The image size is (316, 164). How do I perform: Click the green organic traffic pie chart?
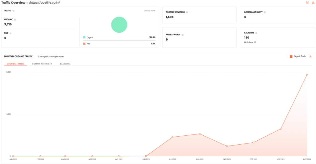click(119, 25)
